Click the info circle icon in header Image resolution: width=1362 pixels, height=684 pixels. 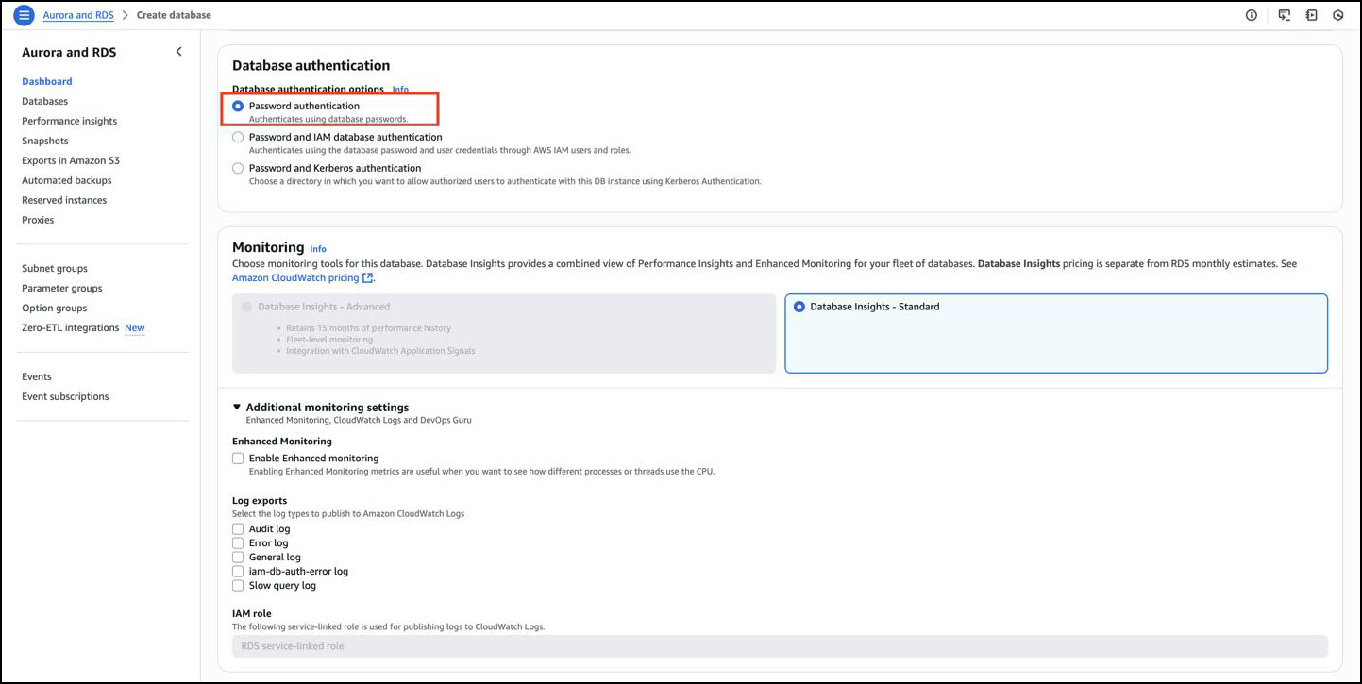[1252, 15]
